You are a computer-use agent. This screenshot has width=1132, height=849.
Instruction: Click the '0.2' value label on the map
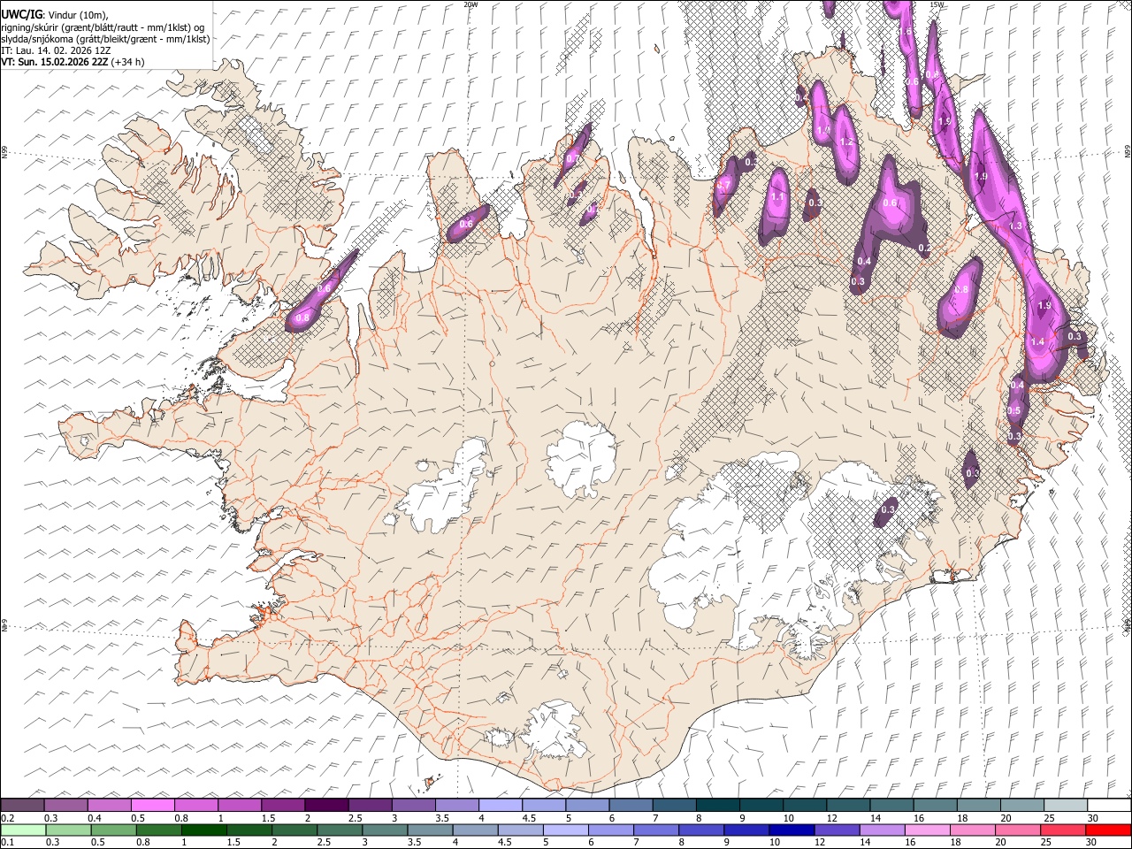click(x=924, y=249)
